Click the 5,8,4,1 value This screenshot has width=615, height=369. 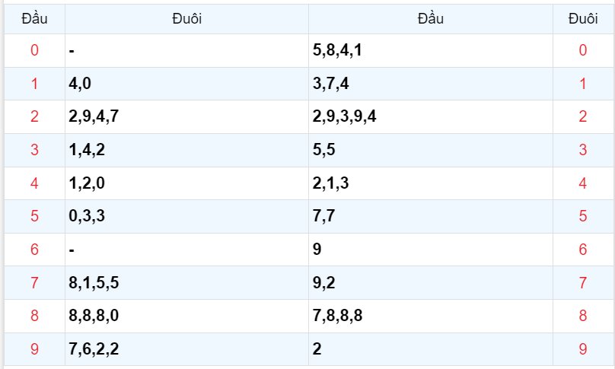(337, 51)
